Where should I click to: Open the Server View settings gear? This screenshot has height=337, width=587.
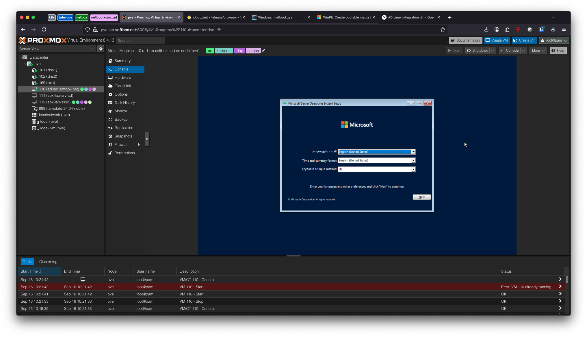pyautogui.click(x=101, y=49)
